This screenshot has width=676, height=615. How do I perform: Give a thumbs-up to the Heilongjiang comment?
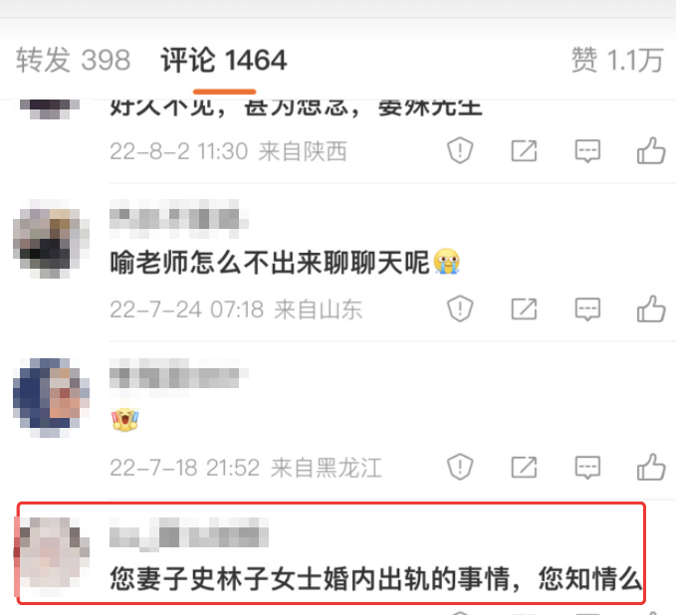pos(651,467)
